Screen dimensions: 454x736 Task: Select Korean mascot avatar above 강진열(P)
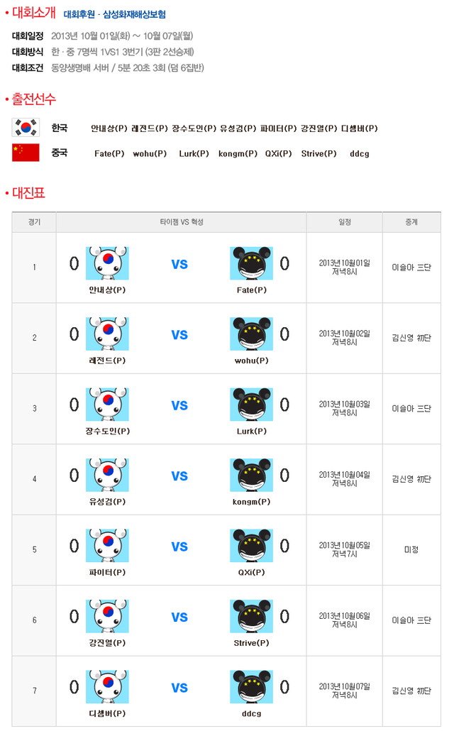pyautogui.click(x=107, y=616)
